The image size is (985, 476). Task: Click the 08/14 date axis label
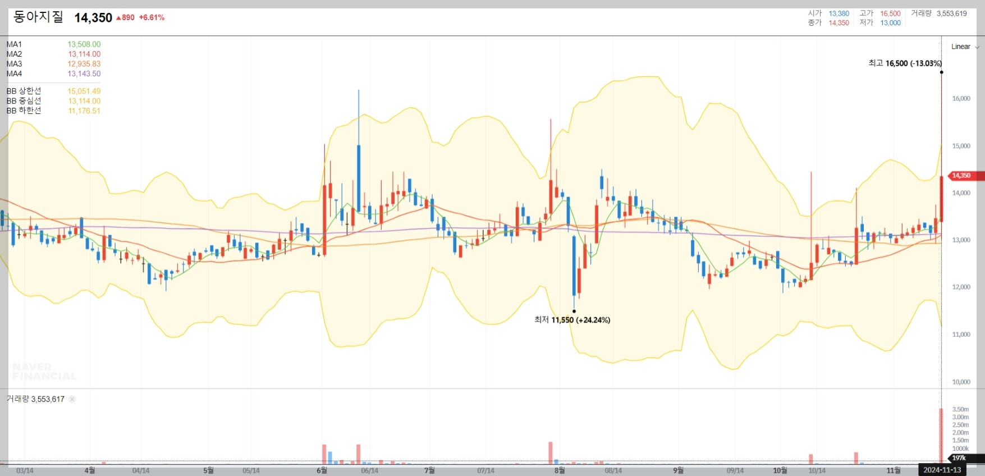(613, 471)
